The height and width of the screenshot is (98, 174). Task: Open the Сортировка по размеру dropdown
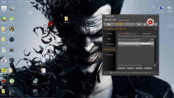pos(148,36)
